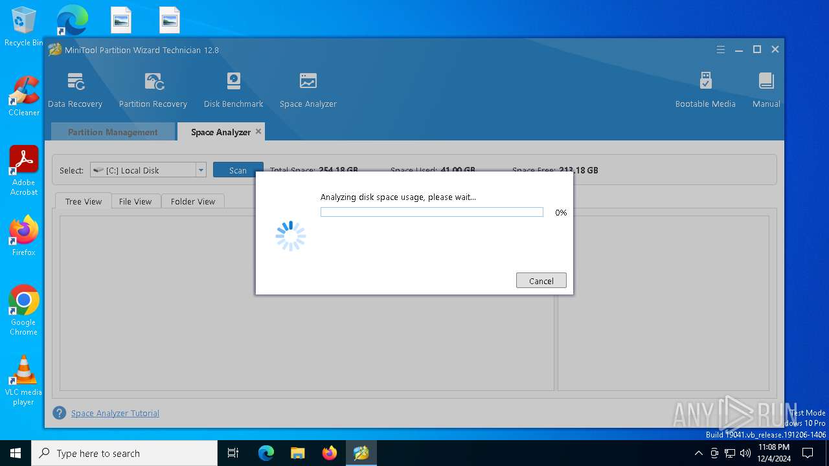Switch to Tree View tab
Viewport: 829px width, 466px height.
pos(84,201)
